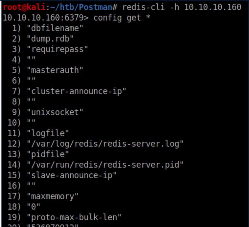Click the "logfile" config key
Viewport: 249px width, 227px height.
[48, 133]
